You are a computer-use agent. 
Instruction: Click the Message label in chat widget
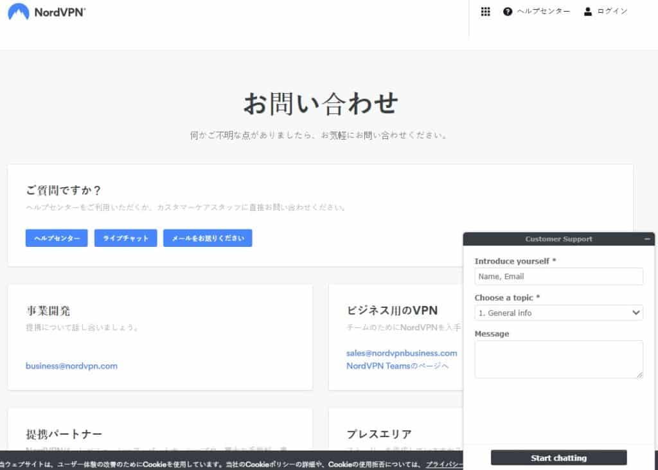pos(492,334)
